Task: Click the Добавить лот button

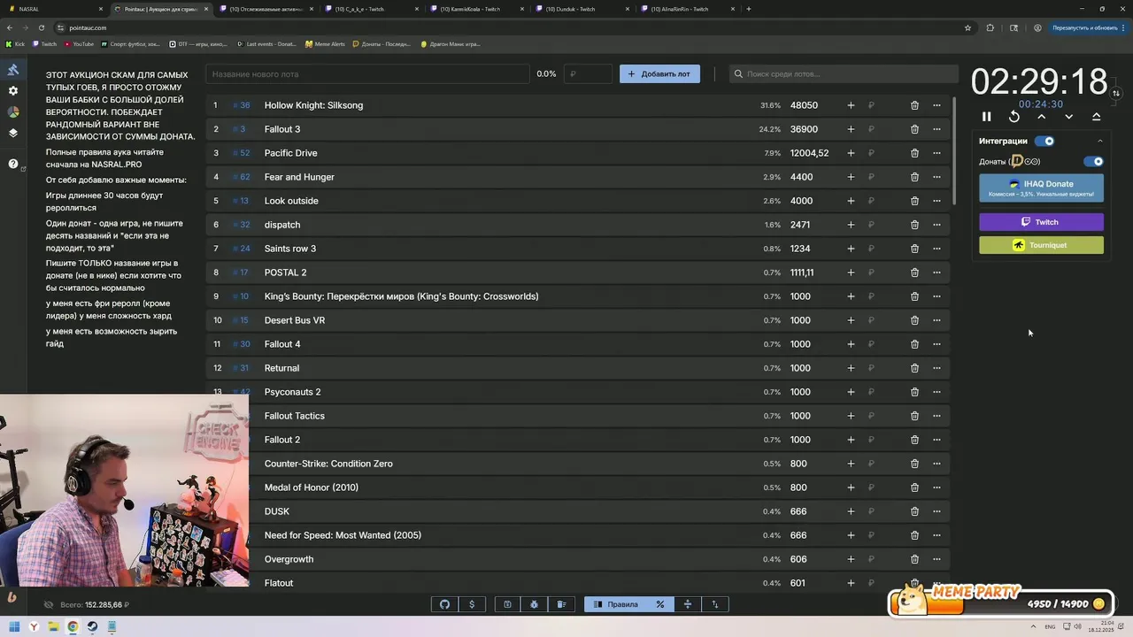Action: (659, 74)
